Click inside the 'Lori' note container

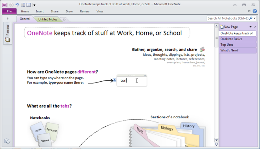[132, 81]
